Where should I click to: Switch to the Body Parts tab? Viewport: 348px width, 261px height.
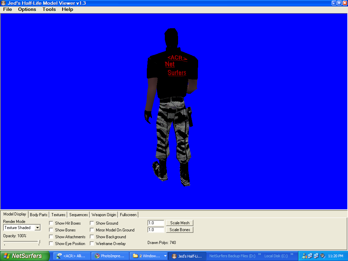(x=39, y=215)
